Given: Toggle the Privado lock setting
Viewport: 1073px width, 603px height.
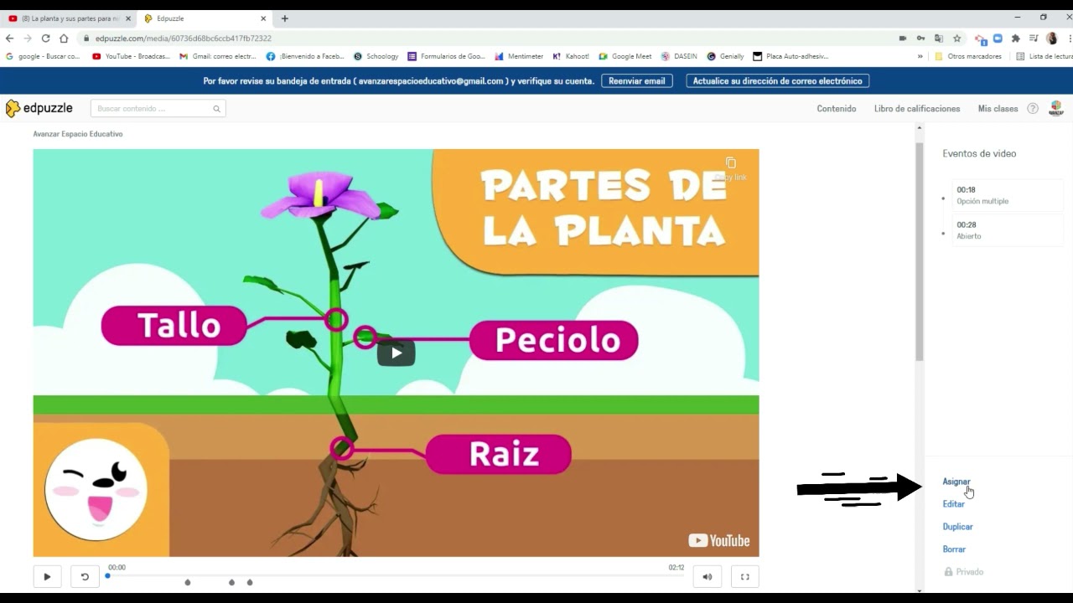Looking at the screenshot, I should coord(964,572).
